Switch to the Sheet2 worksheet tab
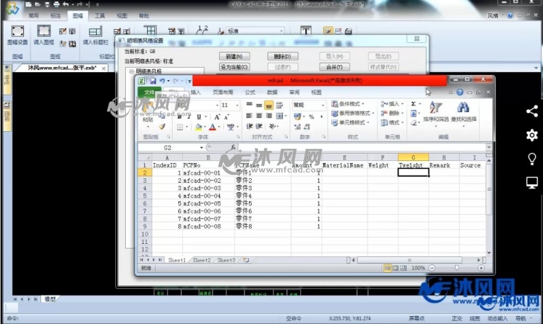The image size is (543, 324). (201, 260)
